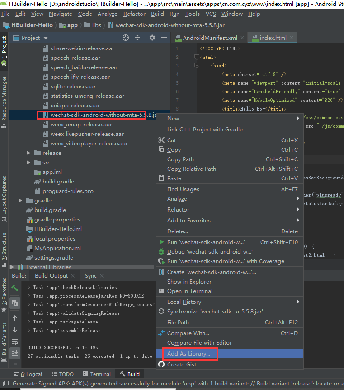Click the down arrow in Build panel
The image size is (344, 390).
click(15, 330)
